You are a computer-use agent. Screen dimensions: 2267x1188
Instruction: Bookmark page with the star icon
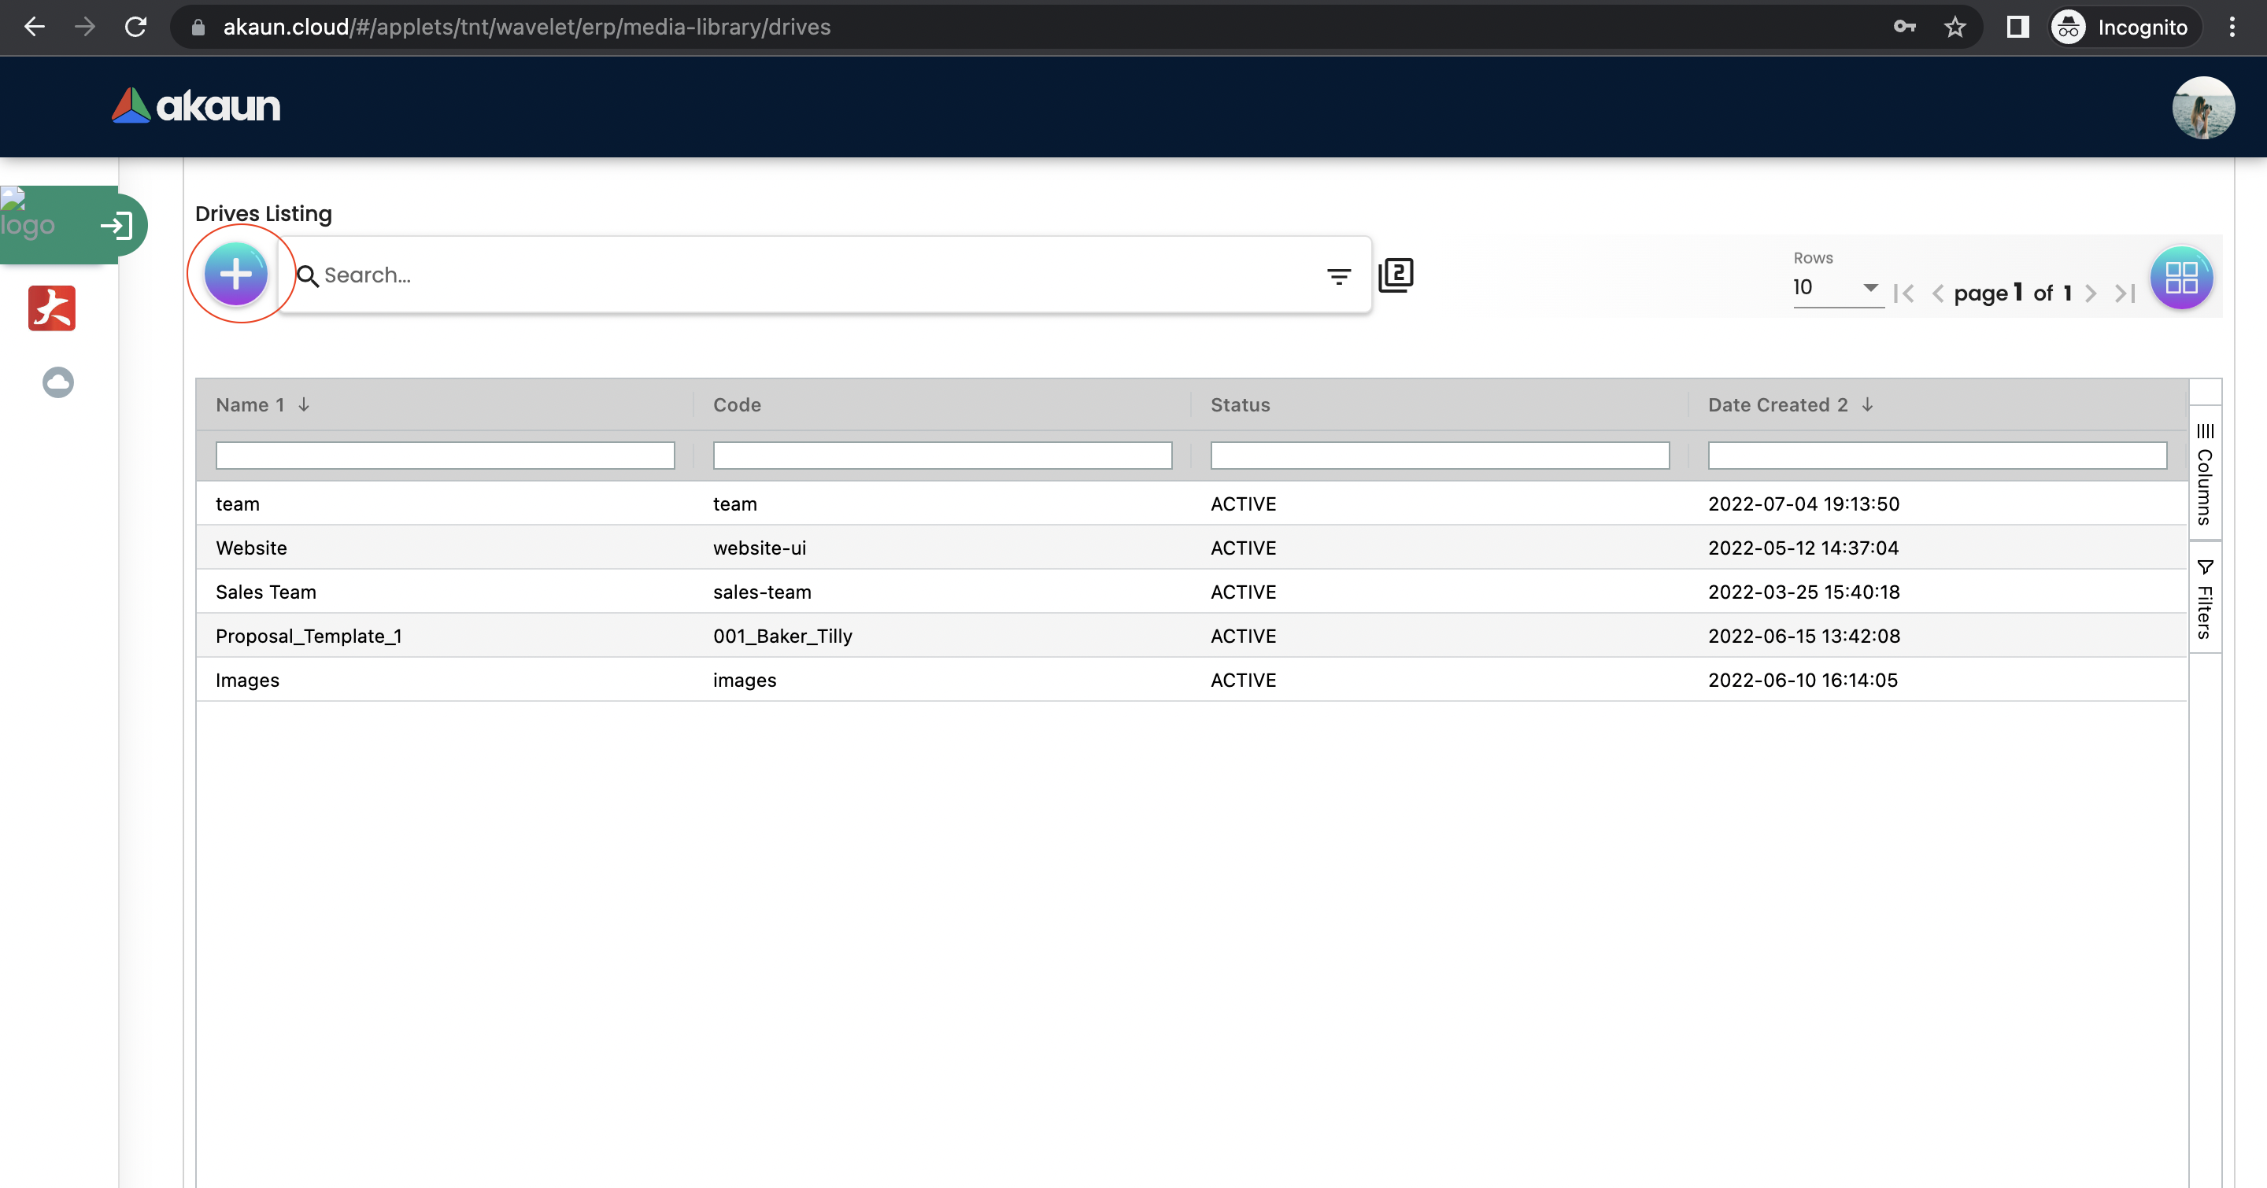pyautogui.click(x=1955, y=28)
